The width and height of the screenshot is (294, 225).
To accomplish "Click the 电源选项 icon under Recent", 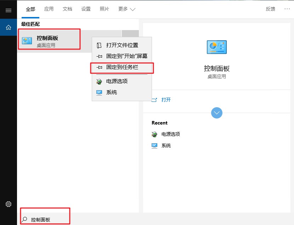I will point(154,134).
